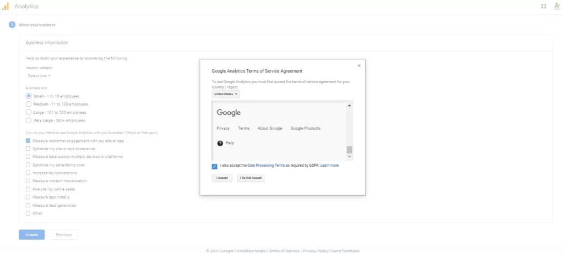
Task: Open the Google apps grid icon
Action: coord(544,7)
